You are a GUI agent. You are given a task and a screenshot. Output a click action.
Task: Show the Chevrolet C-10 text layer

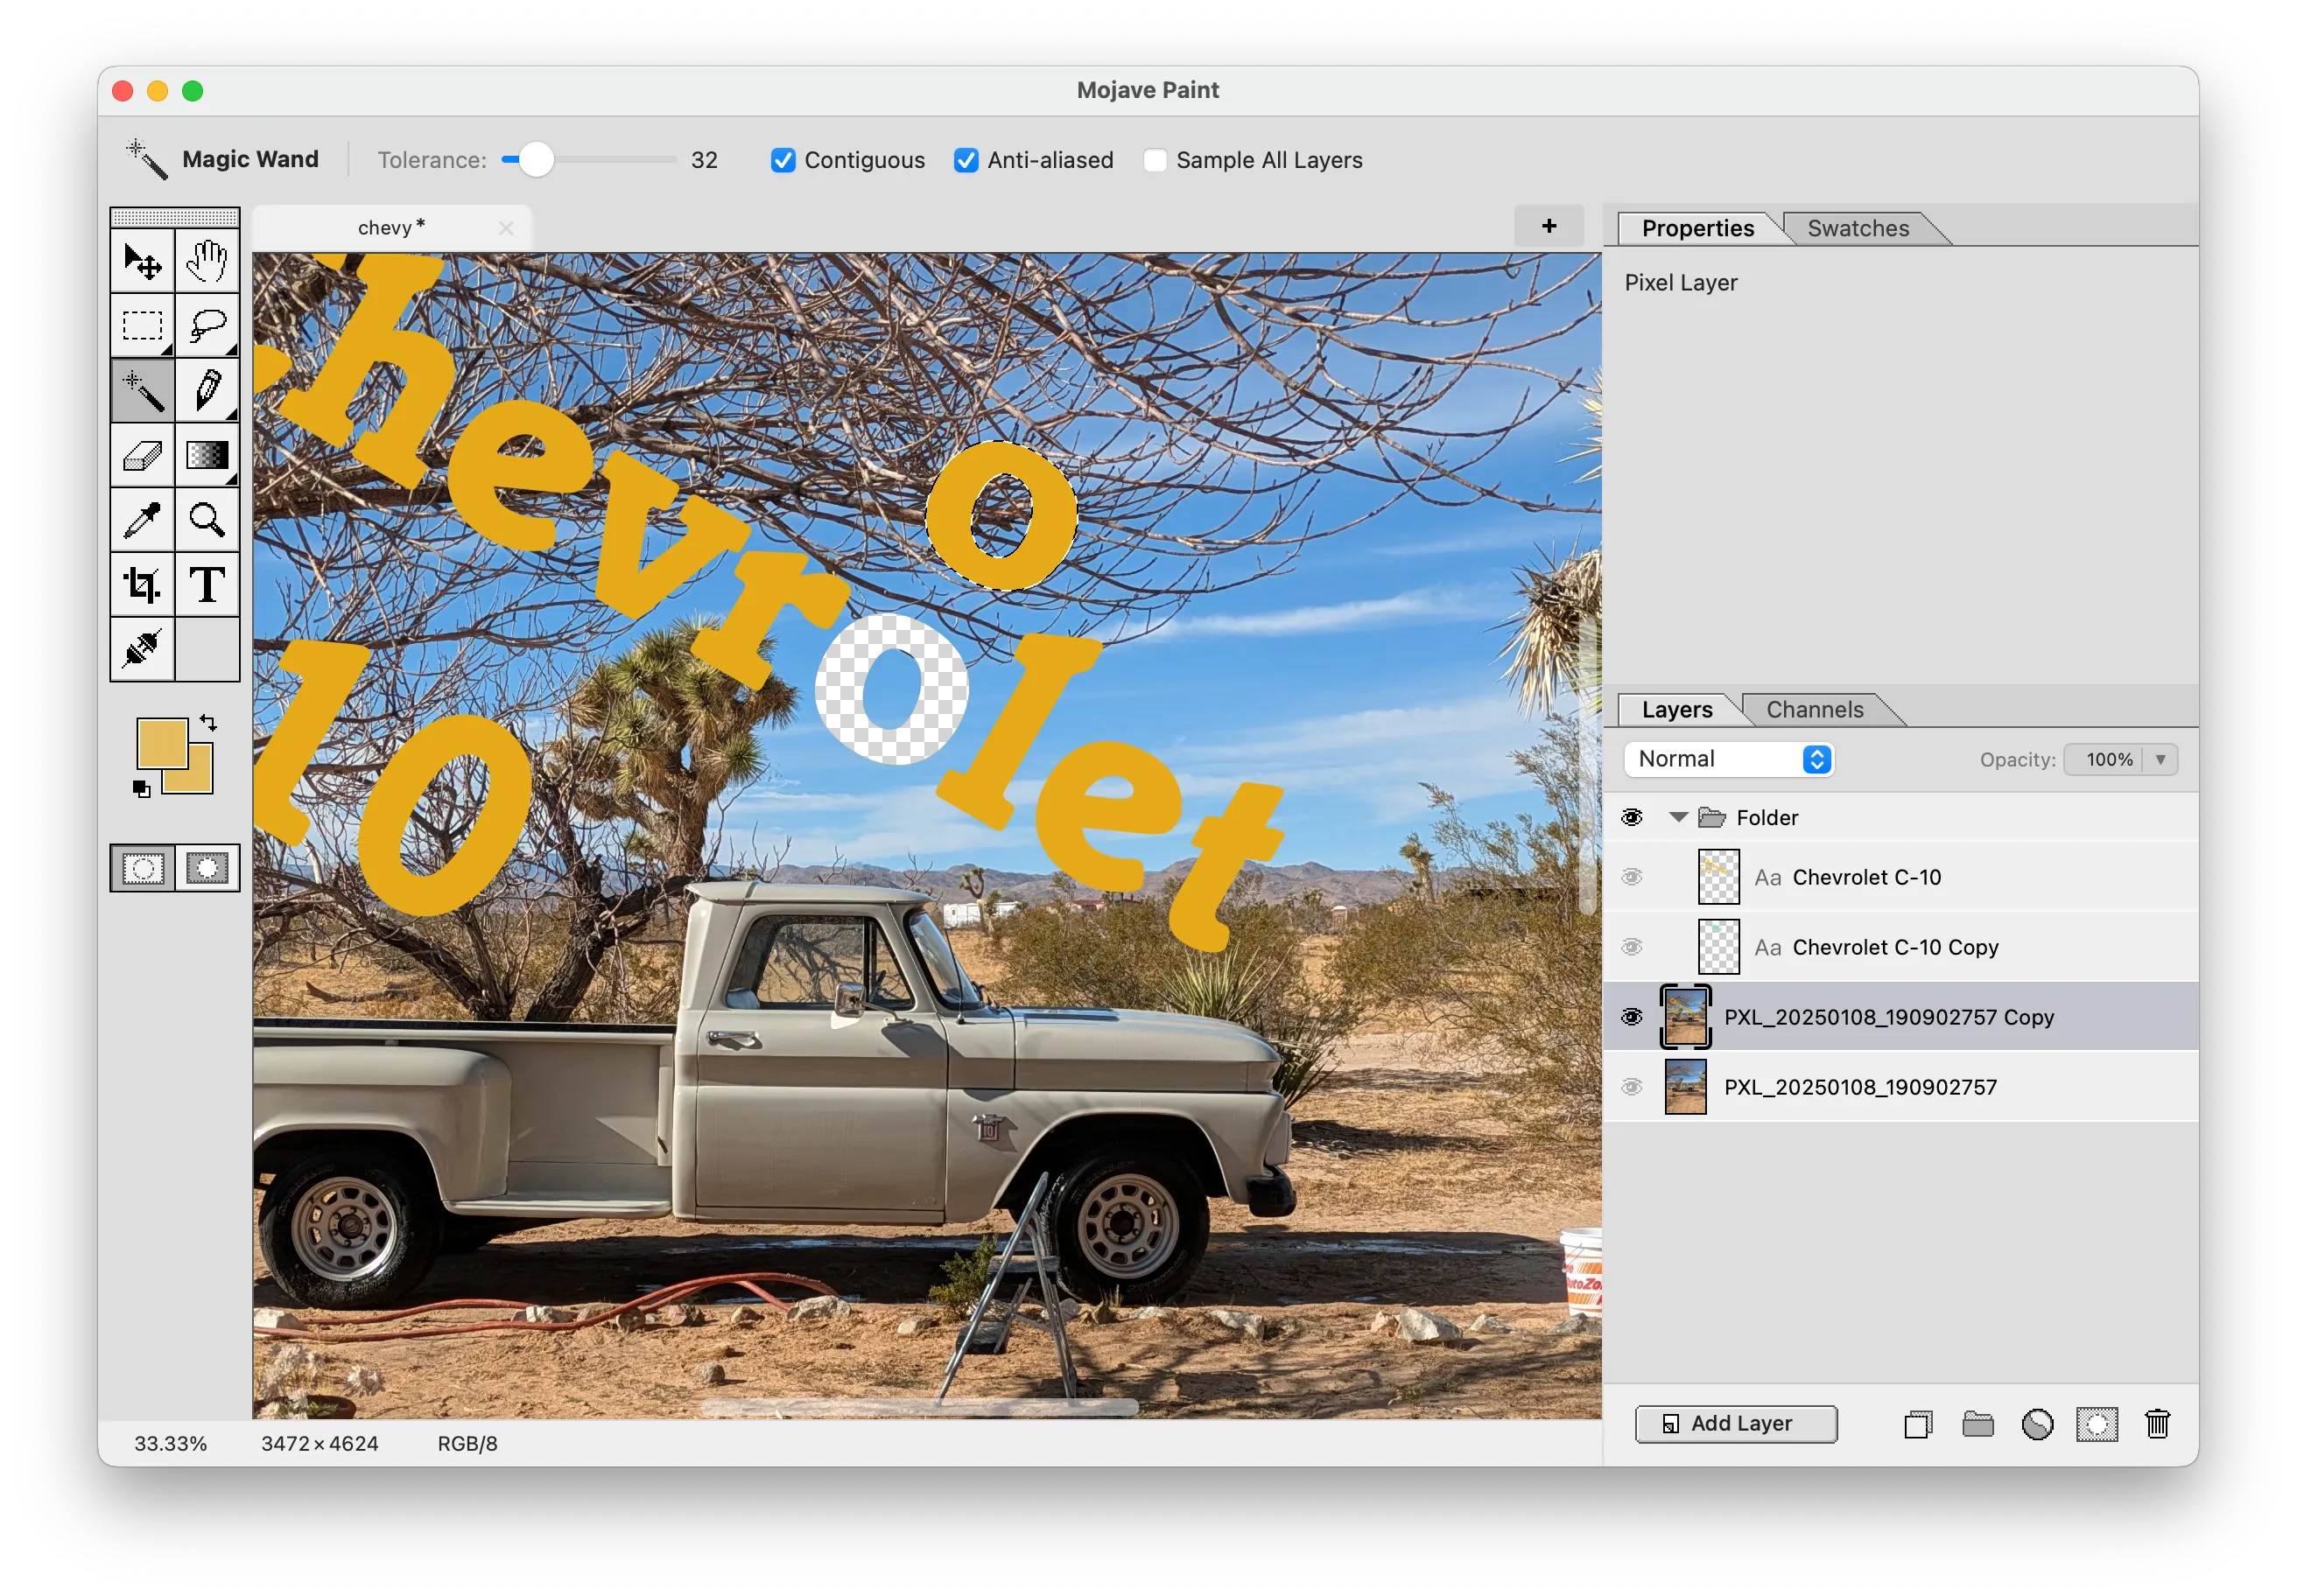tap(1632, 877)
